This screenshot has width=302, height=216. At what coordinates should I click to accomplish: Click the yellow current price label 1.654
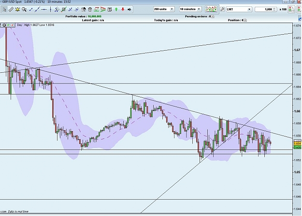pos(298,144)
